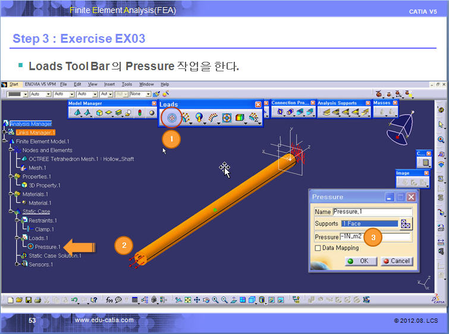Image resolution: width=449 pixels, height=334 pixels.
Task: Click the Pressure value input field
Action: pyautogui.click(x=372, y=237)
